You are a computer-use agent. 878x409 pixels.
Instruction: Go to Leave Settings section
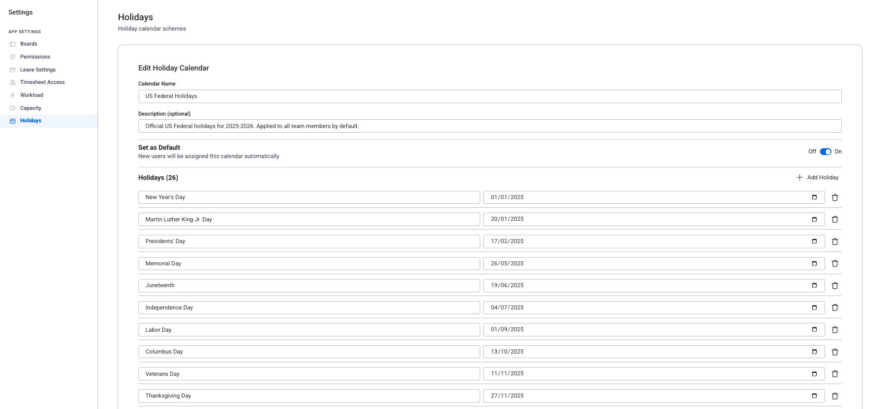click(x=38, y=70)
